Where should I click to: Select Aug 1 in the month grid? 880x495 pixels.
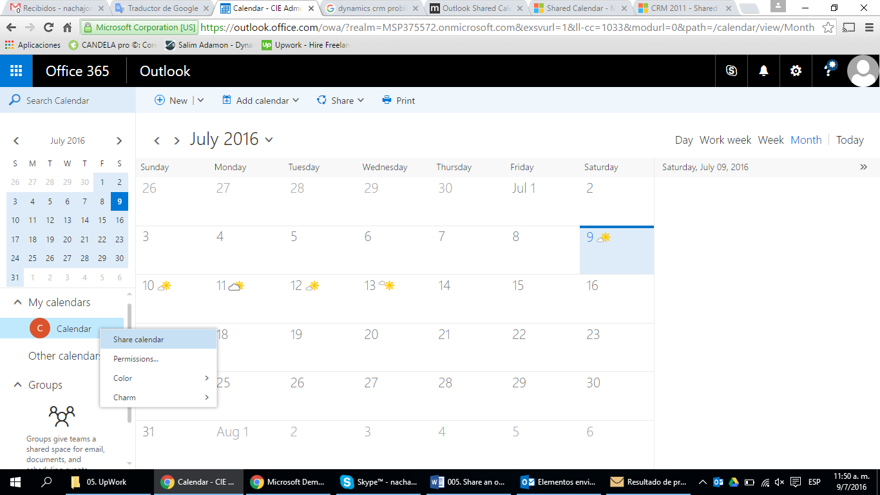[x=233, y=432]
